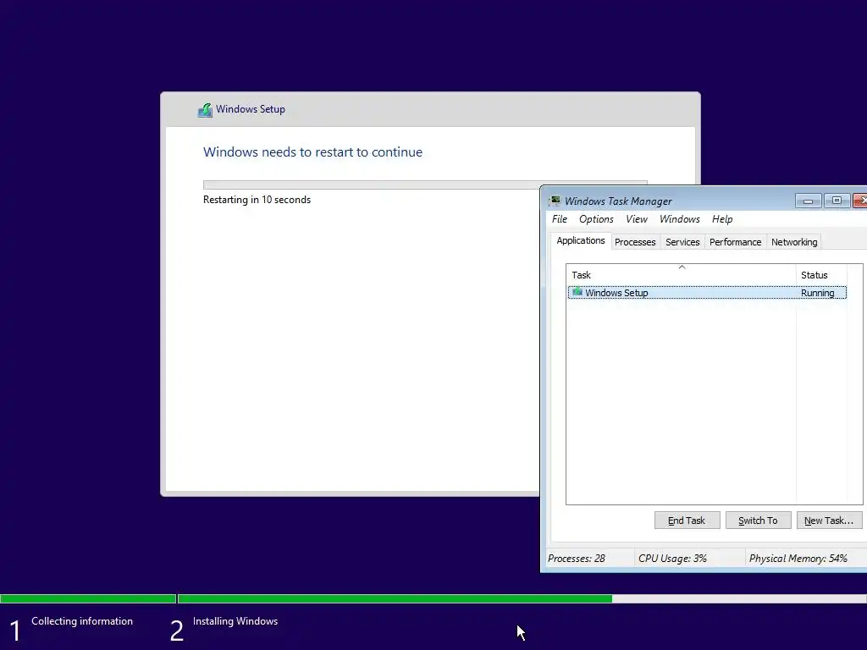Minimize the Task Manager window

click(x=808, y=201)
